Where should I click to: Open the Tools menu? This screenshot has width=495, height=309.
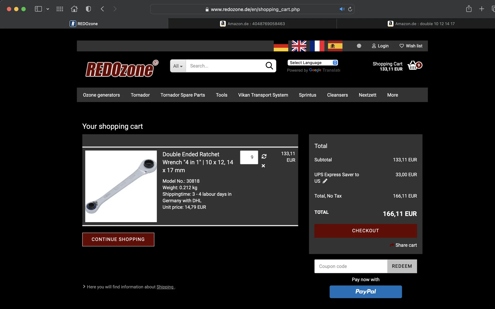click(221, 95)
